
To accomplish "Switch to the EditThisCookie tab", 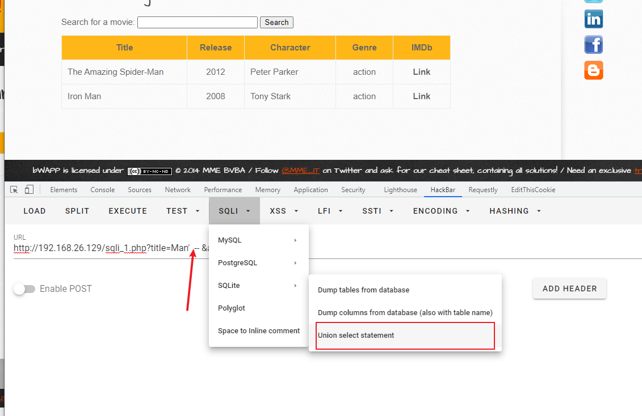I will click(532, 190).
